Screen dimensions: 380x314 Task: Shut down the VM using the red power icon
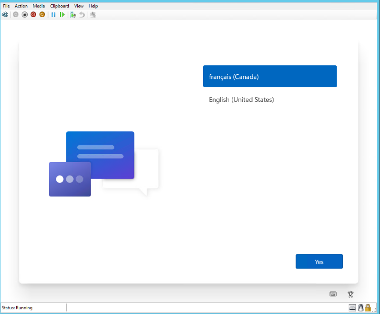(x=33, y=15)
